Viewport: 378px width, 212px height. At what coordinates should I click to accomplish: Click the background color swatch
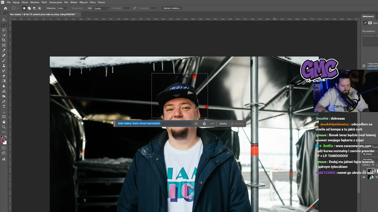coord(5,143)
